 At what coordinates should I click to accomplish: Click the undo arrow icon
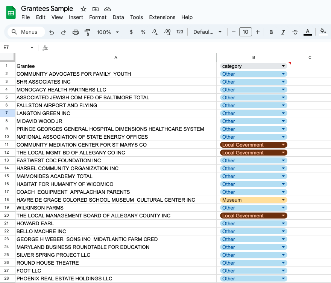click(x=52, y=32)
